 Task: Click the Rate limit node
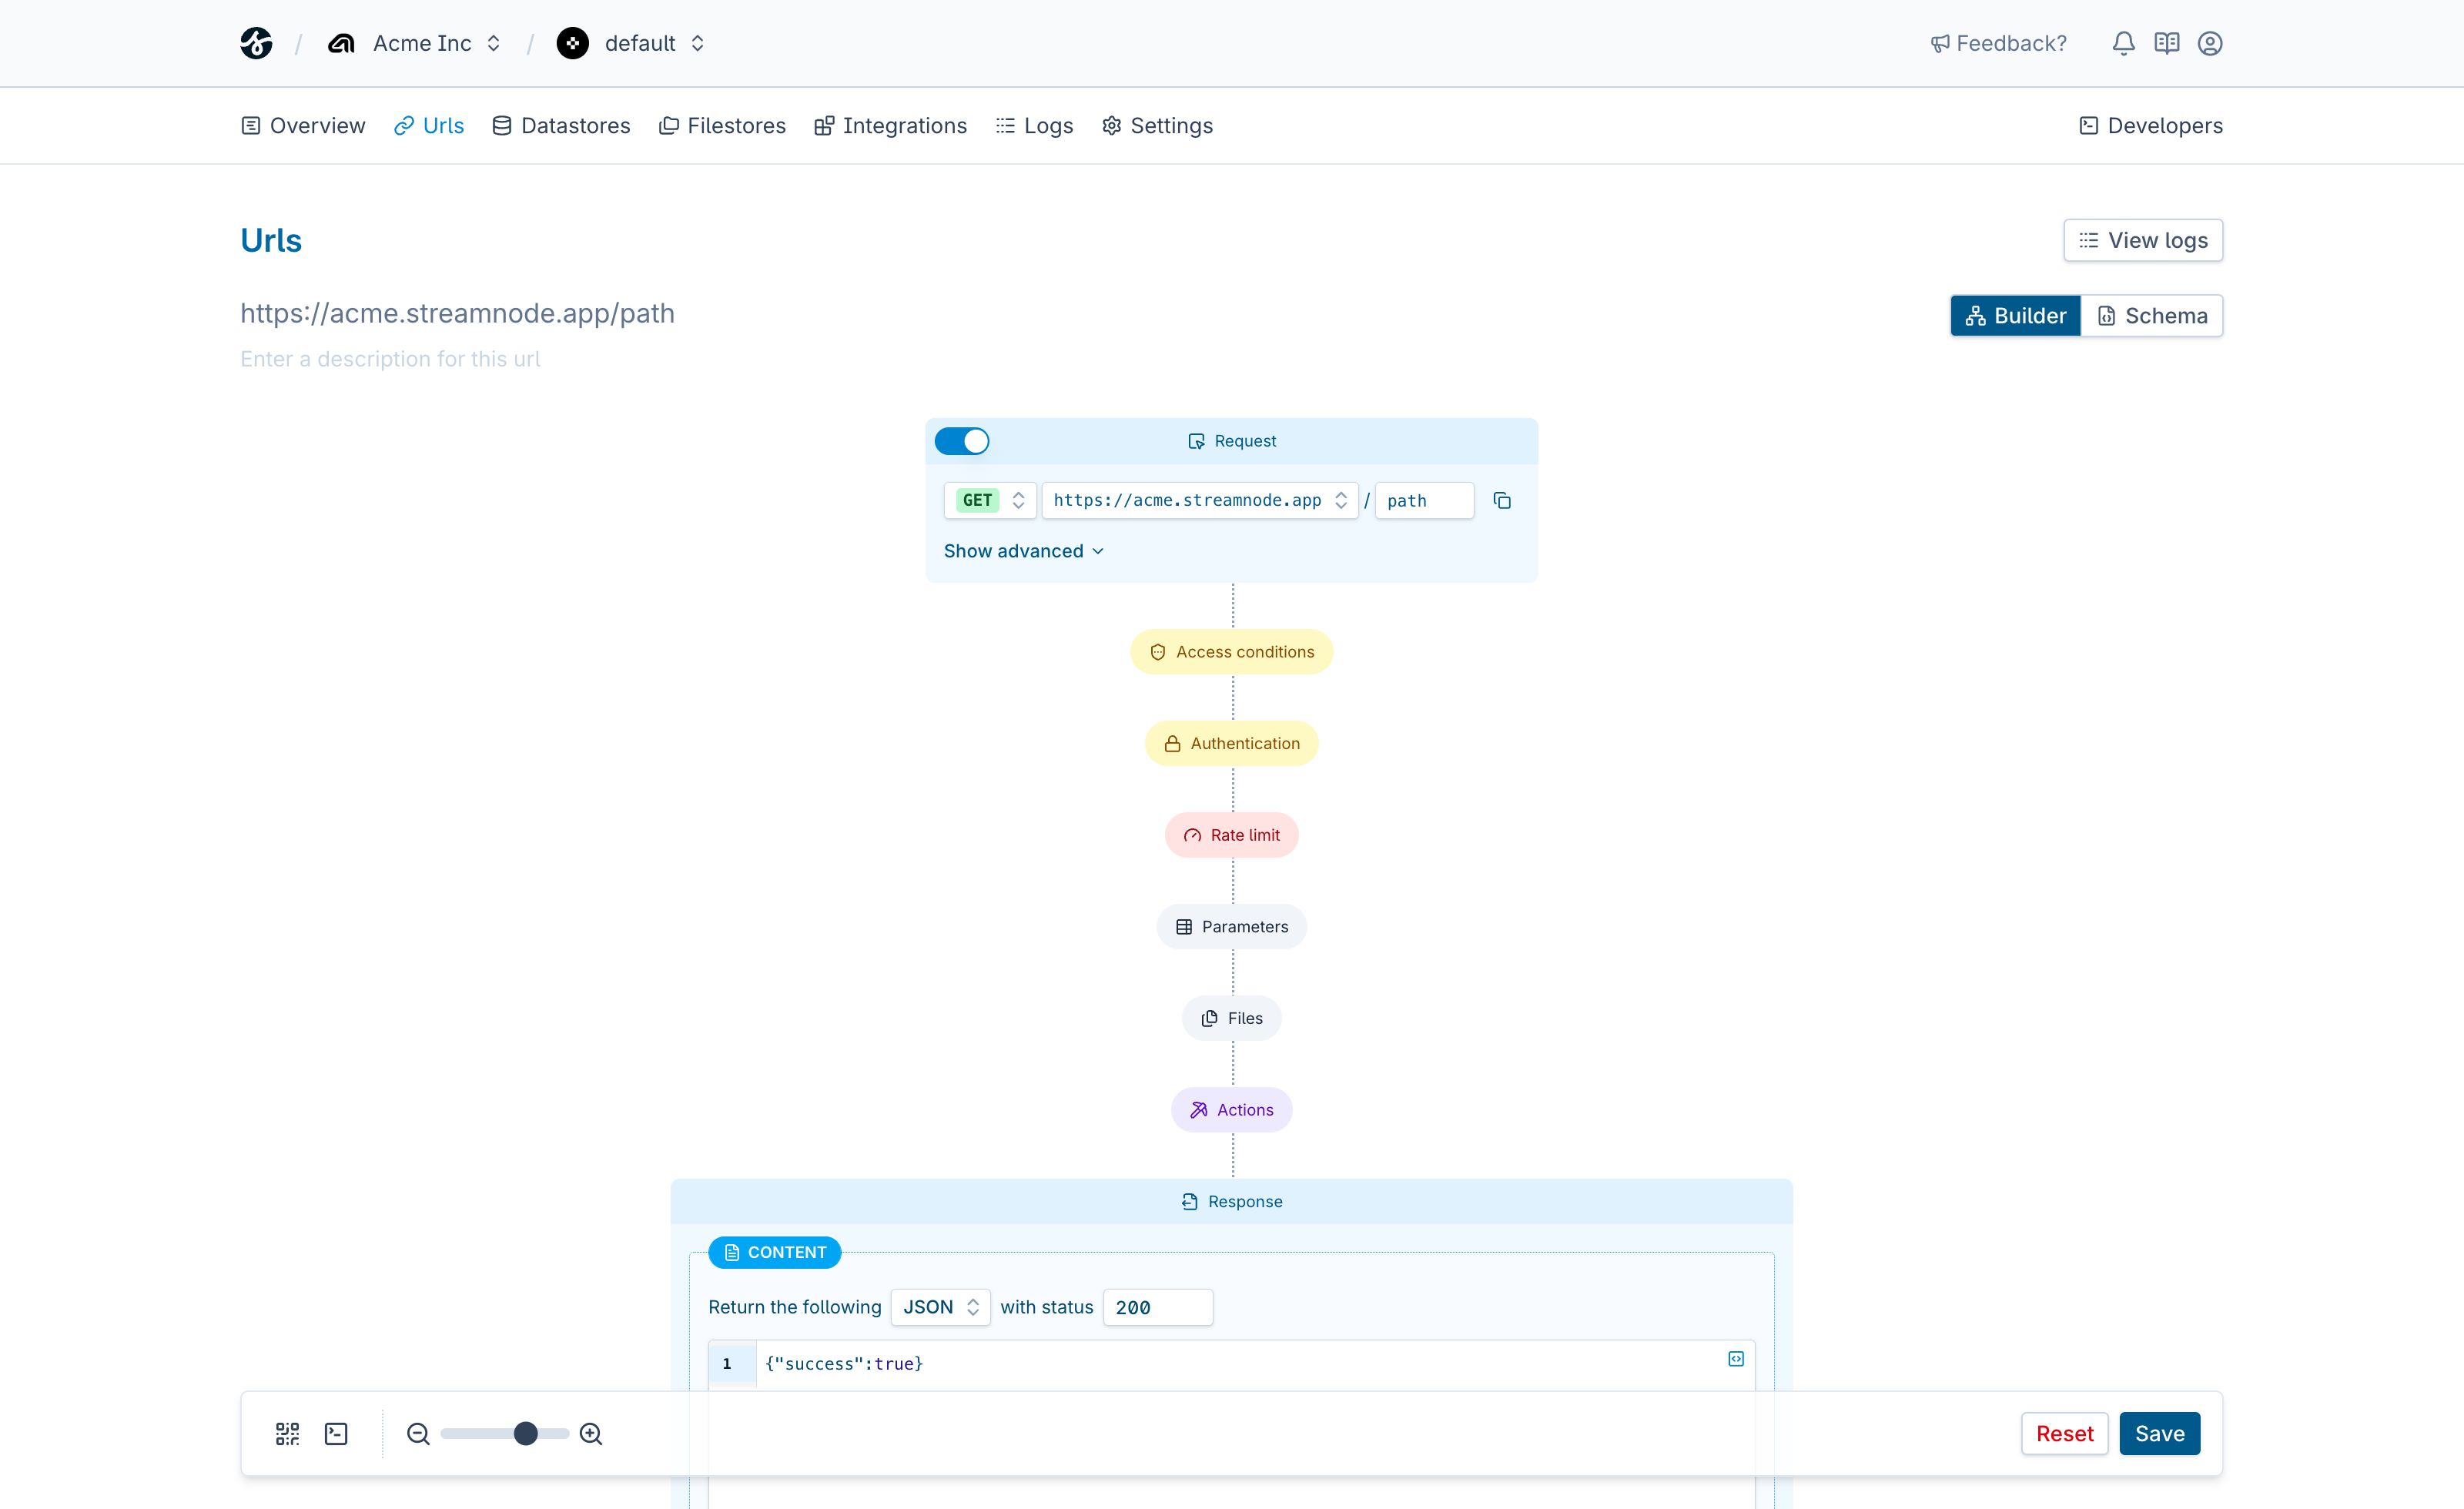tap(1231, 834)
